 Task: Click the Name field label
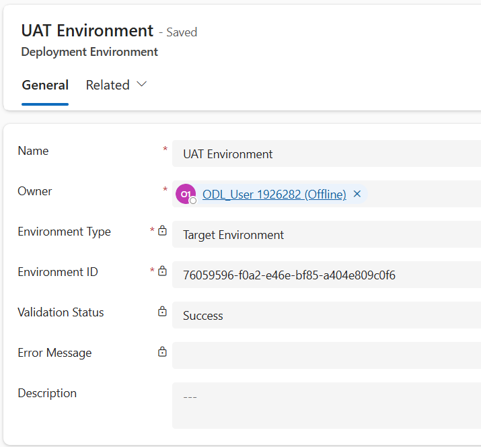33,151
